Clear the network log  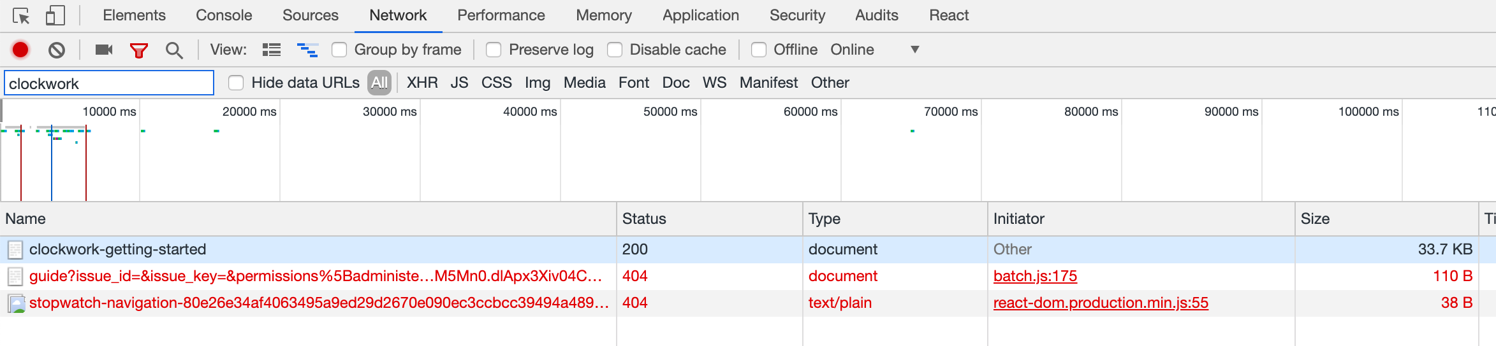point(57,50)
